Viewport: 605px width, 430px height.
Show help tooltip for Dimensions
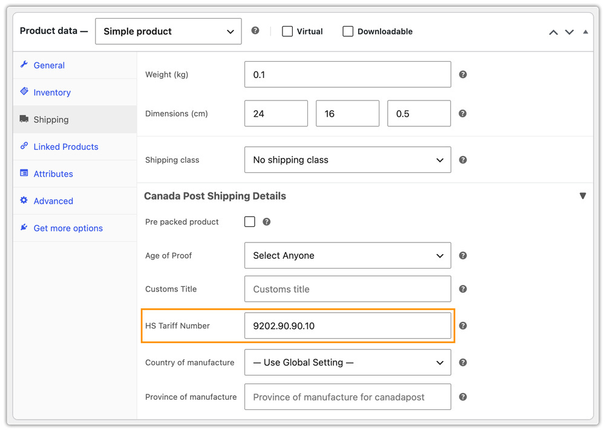463,113
